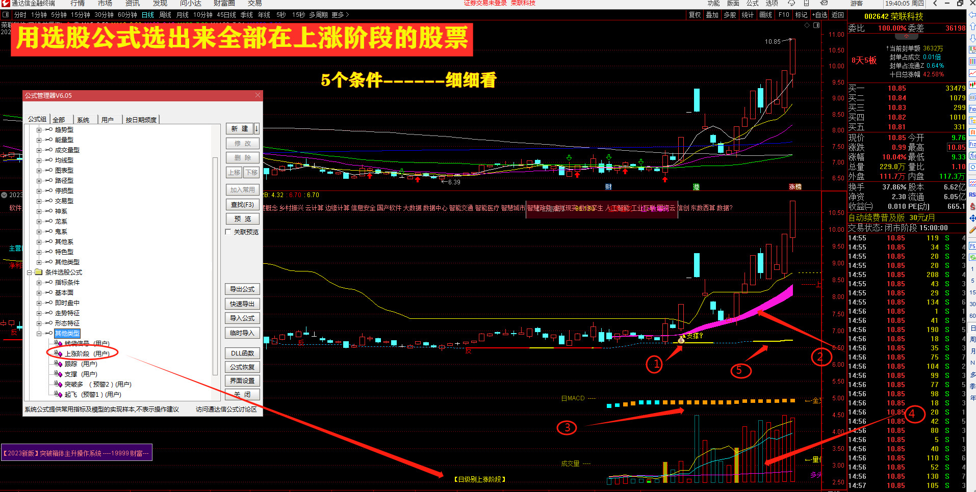This screenshot has width=976, height=492.
Task: Open the mail envelope icon in the title bar
Action: [x=824, y=3]
